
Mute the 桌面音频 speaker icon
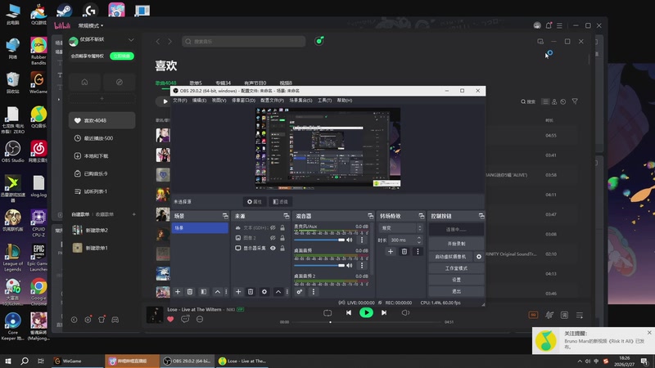pos(350,265)
